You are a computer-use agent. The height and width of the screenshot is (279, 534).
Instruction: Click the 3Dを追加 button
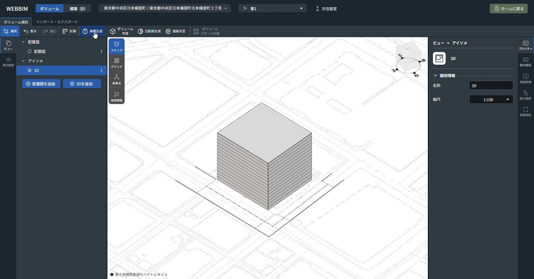point(82,84)
